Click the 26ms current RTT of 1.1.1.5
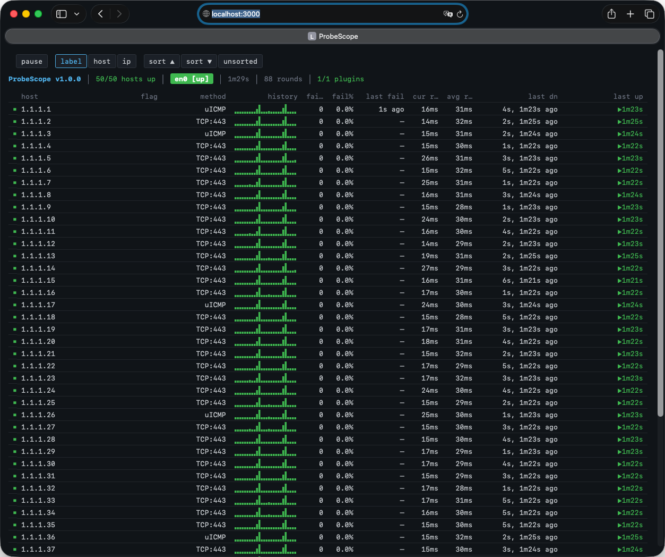This screenshot has width=665, height=557. click(x=429, y=158)
